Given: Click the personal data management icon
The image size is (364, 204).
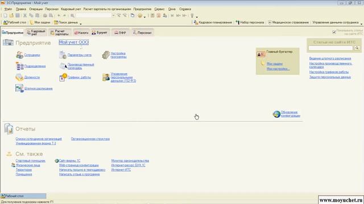Looking at the screenshot, I should (106, 77).
